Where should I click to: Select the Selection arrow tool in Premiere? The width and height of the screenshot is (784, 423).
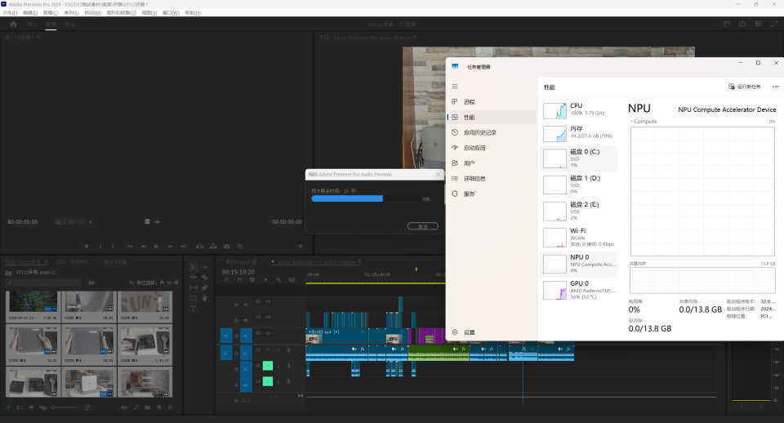(193, 268)
